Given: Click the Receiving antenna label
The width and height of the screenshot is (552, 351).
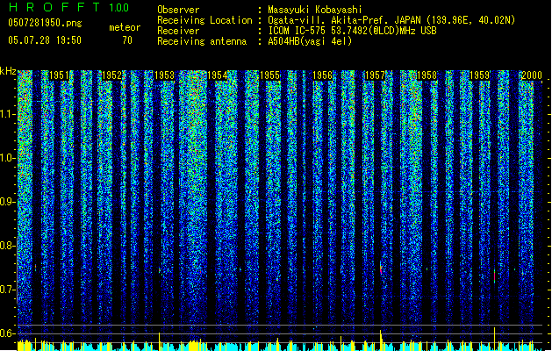Looking at the screenshot, I should [202, 41].
